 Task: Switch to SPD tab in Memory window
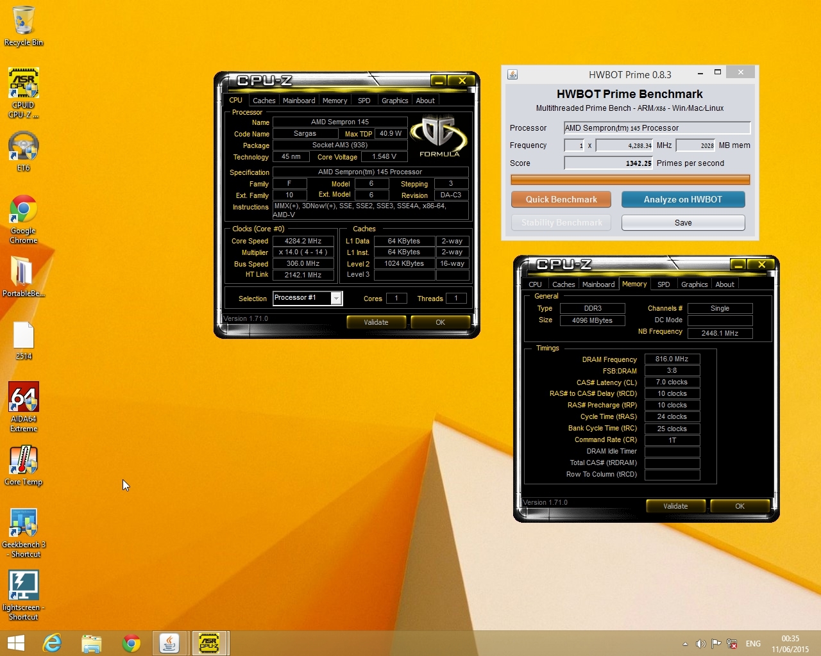[x=664, y=284]
